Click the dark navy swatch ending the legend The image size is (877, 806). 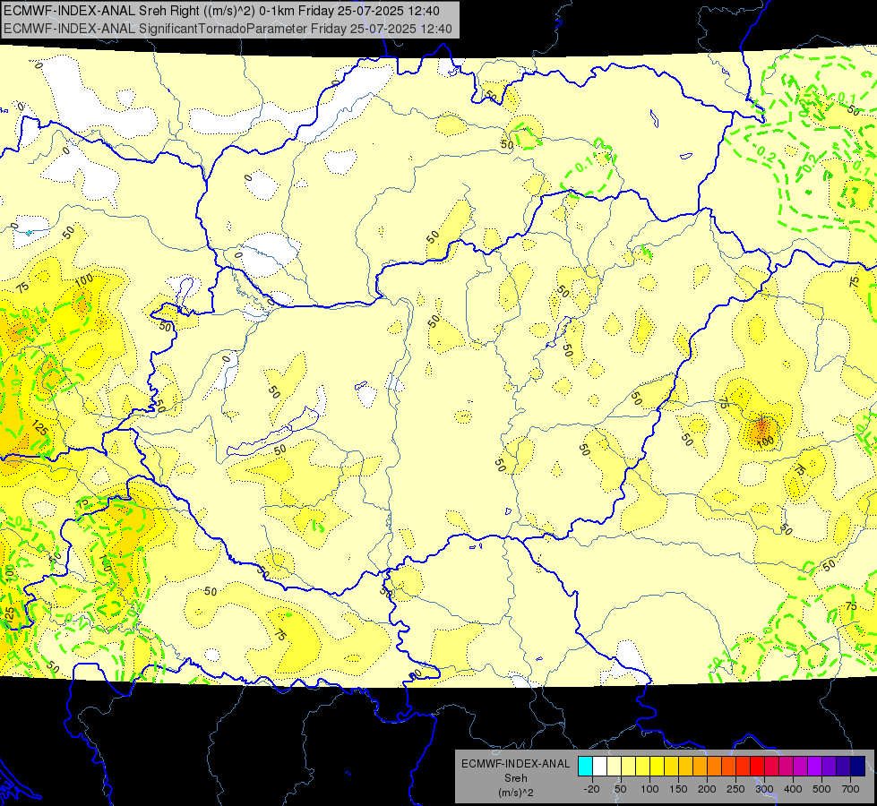[x=858, y=767]
